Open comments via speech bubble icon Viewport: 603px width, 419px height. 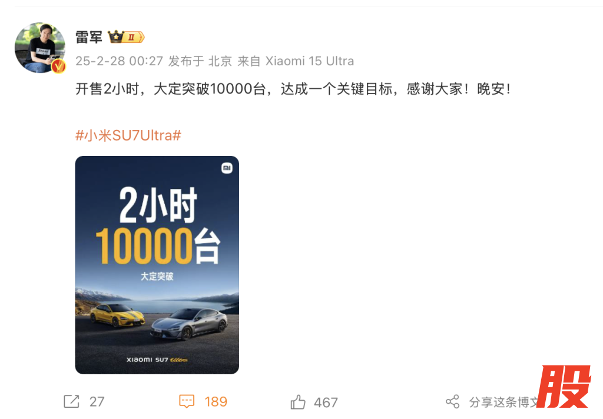[x=187, y=401]
